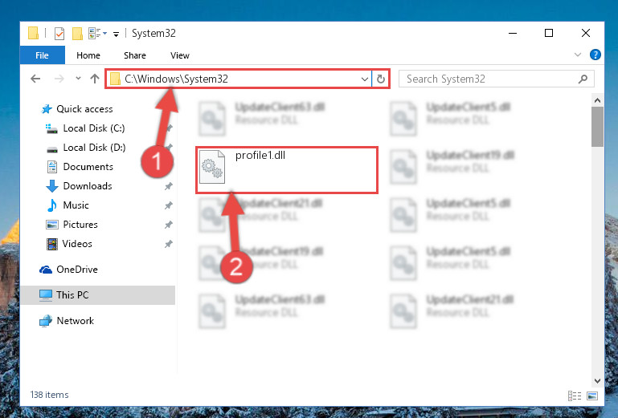
Task: Click the Downloads blue arrow icon
Action: coord(52,186)
